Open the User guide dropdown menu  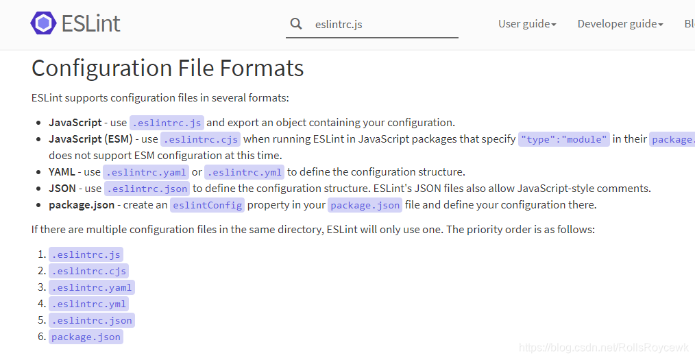point(527,24)
